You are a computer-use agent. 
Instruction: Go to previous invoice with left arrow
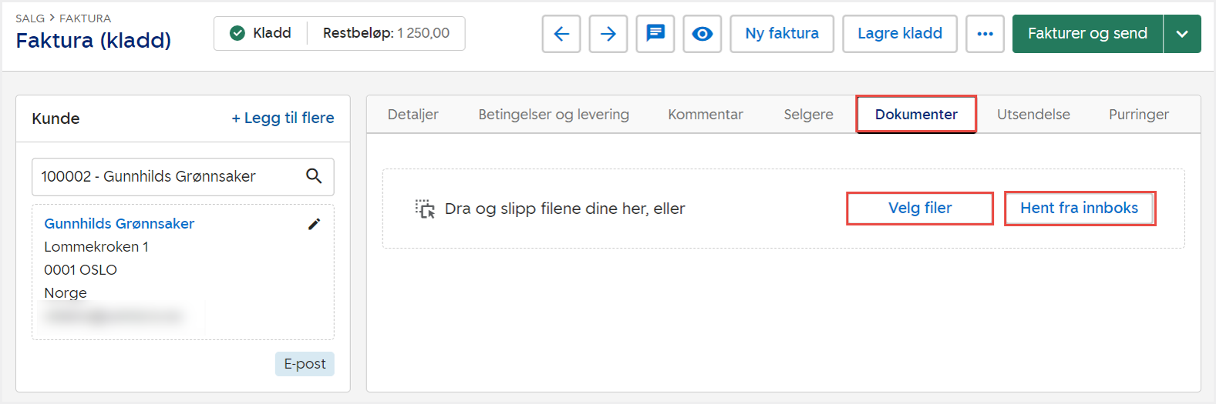coord(561,34)
